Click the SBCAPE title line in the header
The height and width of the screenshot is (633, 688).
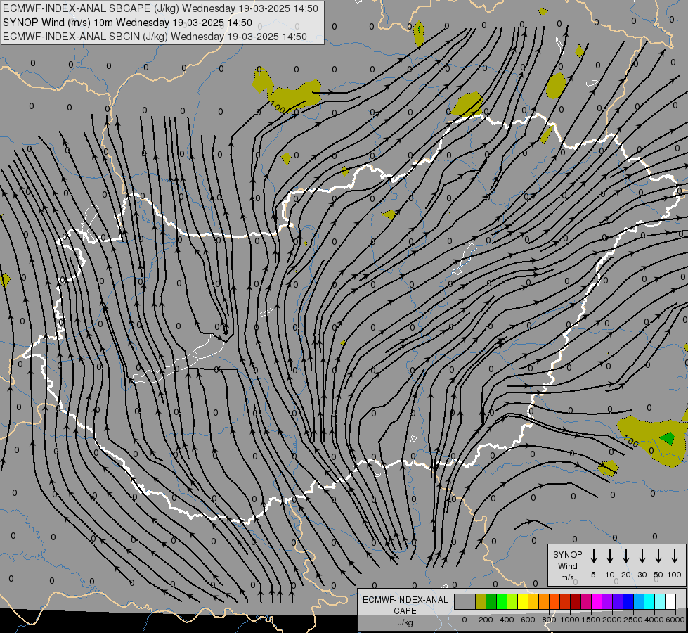tap(160, 8)
